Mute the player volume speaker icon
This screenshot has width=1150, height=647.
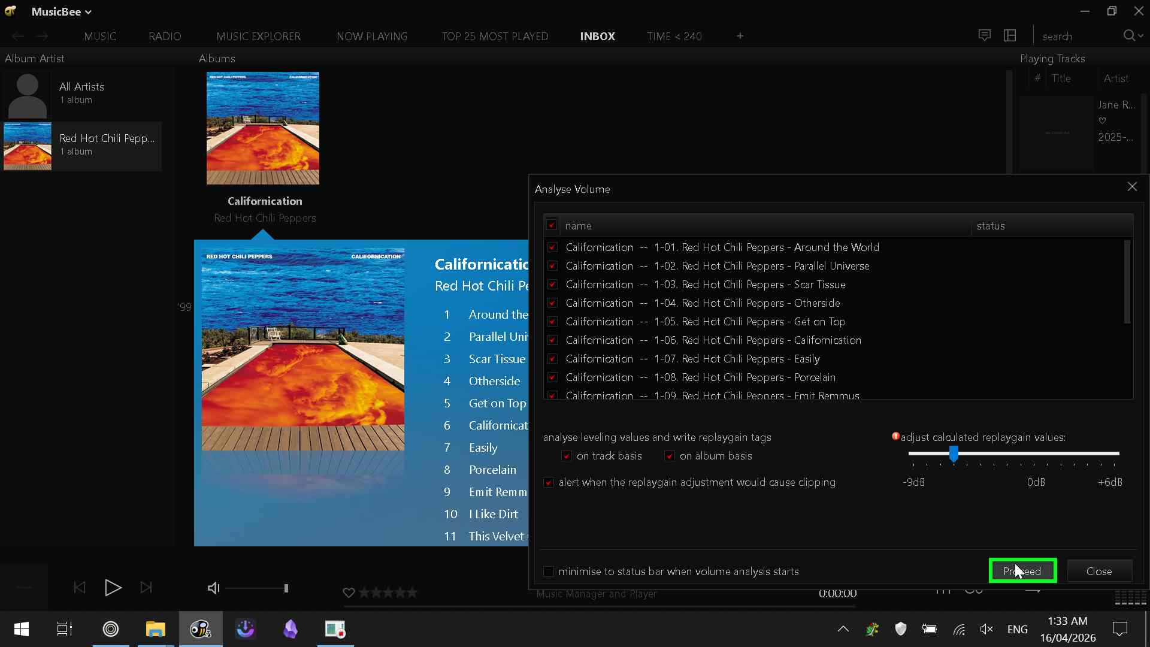coord(213,588)
